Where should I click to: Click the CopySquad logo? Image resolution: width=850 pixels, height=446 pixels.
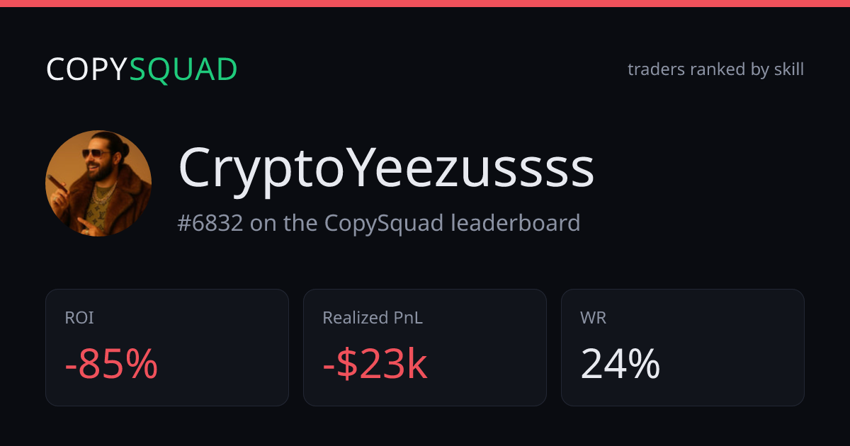point(142,69)
